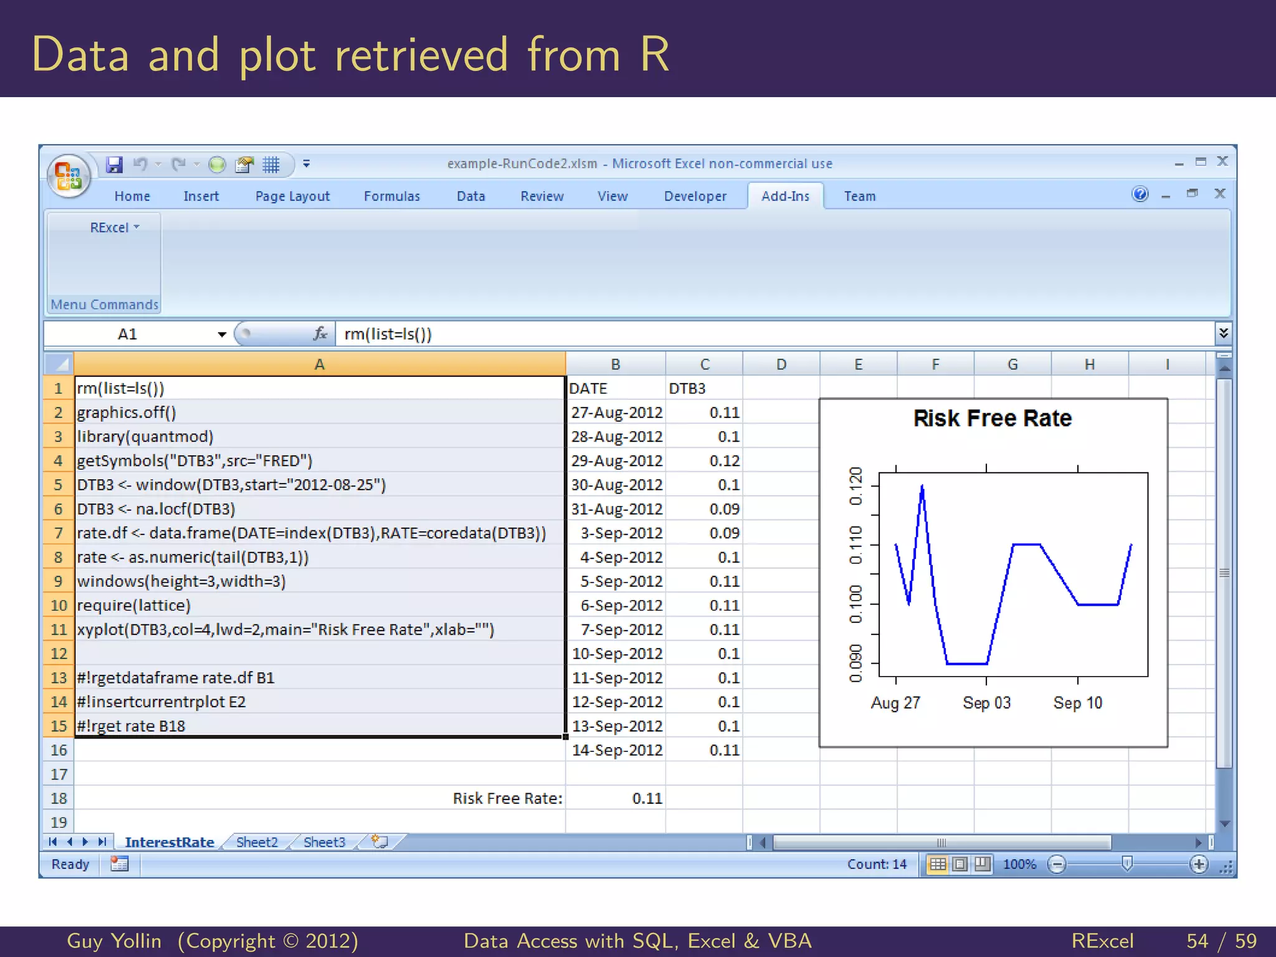Zoom out with the minus button
Image resolution: width=1276 pixels, height=957 pixels.
[1057, 864]
